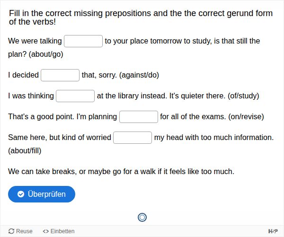Open the Reuse option
Image resolution: width=284 pixels, height=237 pixels.
pyautogui.click(x=21, y=231)
